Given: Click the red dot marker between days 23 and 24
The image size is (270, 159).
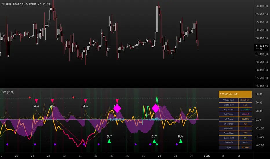Looking at the screenshot, I should [73, 97].
